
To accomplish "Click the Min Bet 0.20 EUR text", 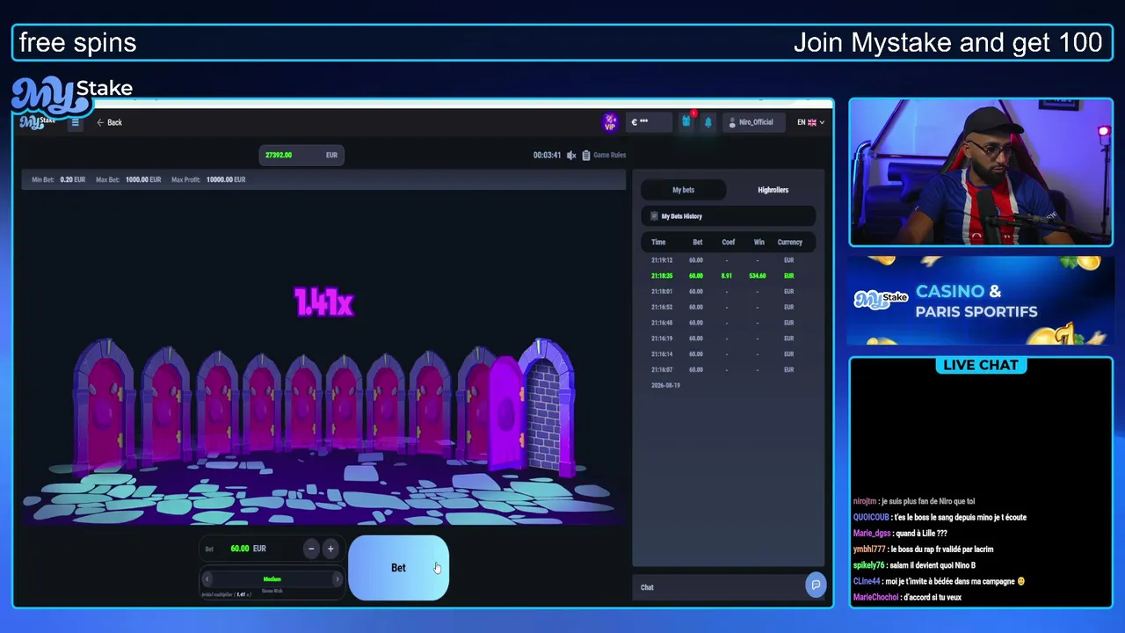I will point(58,179).
